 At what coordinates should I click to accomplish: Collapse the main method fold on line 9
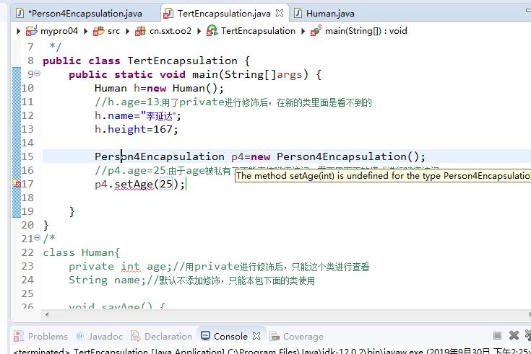[x=38, y=73]
